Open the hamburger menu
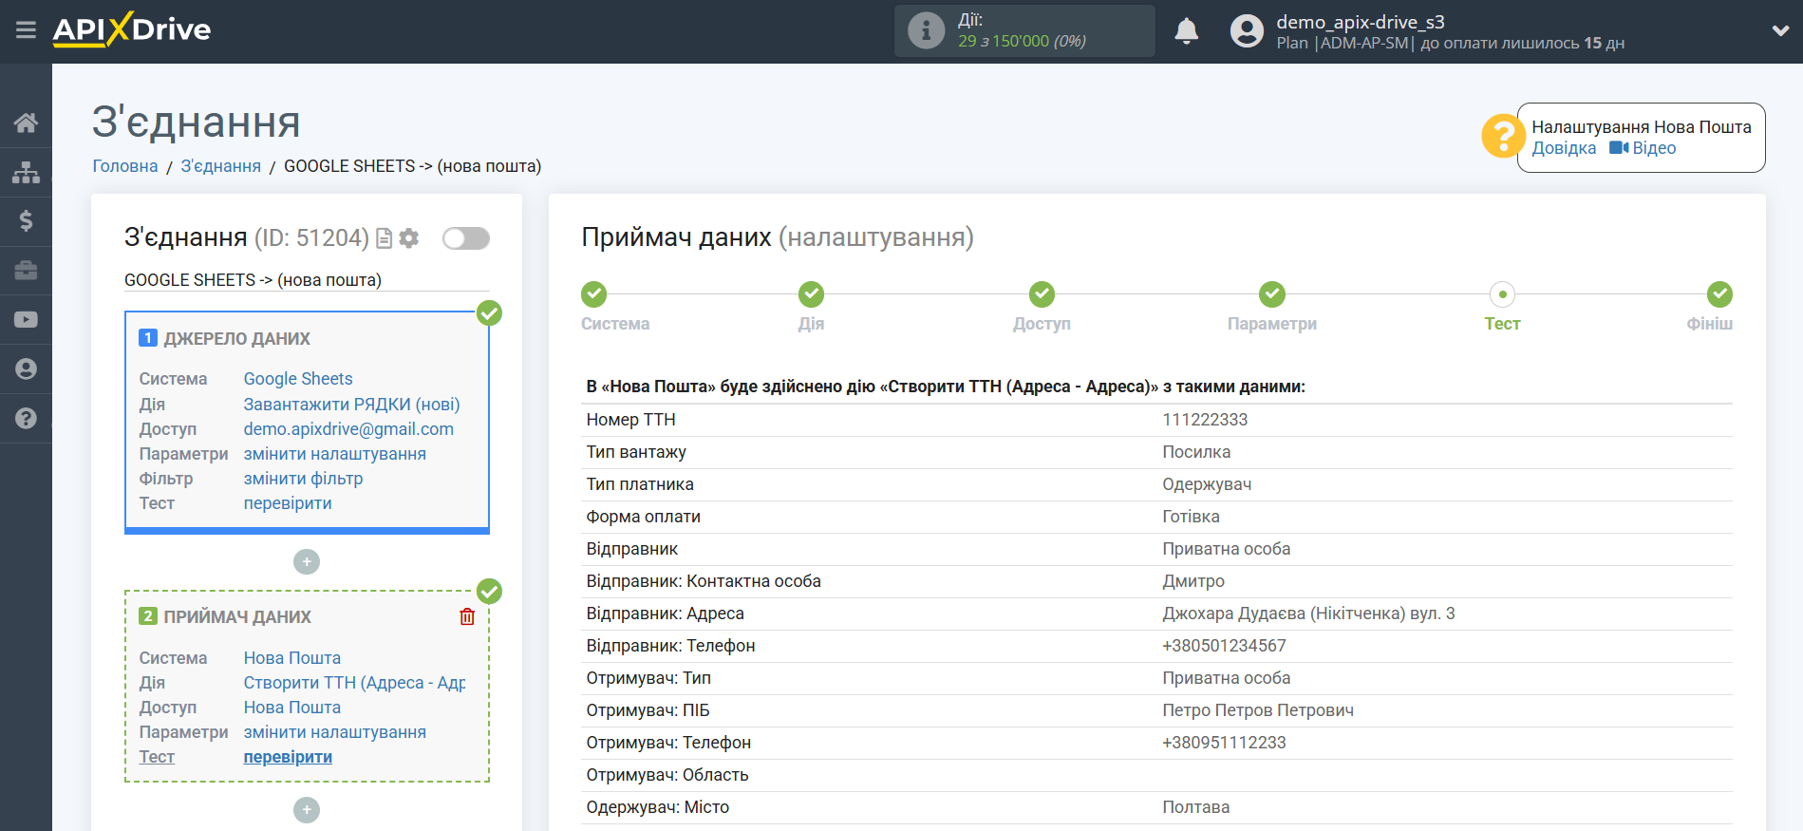The width and height of the screenshot is (1803, 831). pyautogui.click(x=26, y=30)
